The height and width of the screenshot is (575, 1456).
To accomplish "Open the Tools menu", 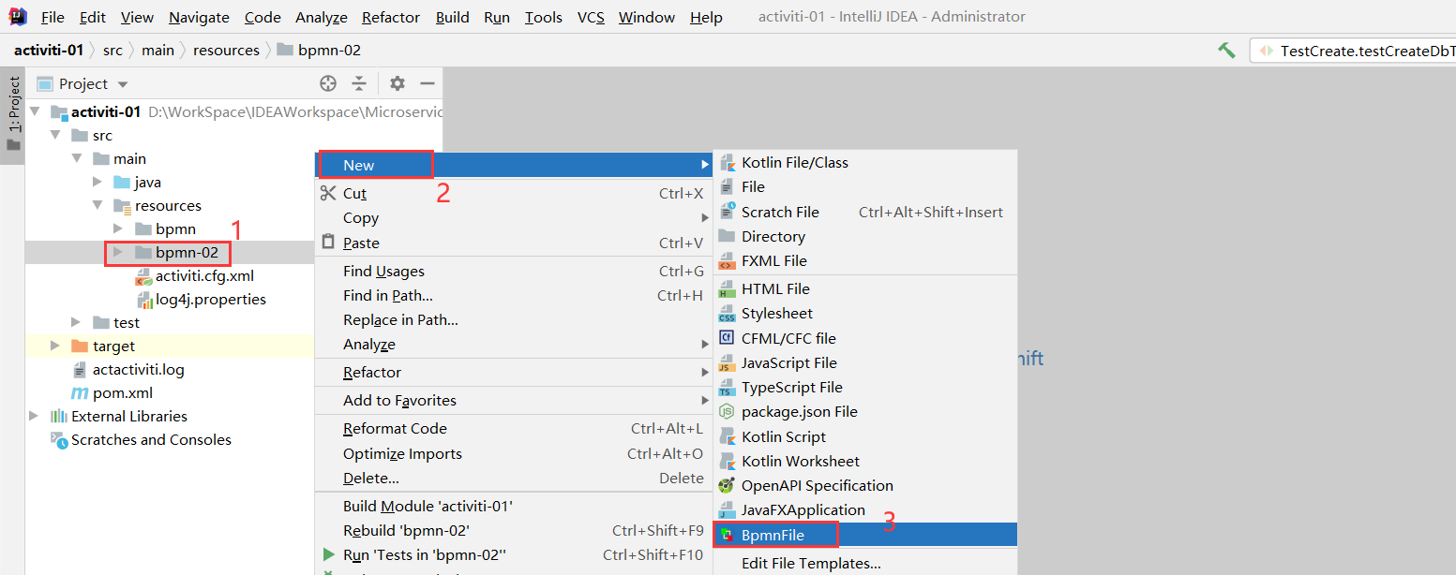I will click(x=543, y=17).
